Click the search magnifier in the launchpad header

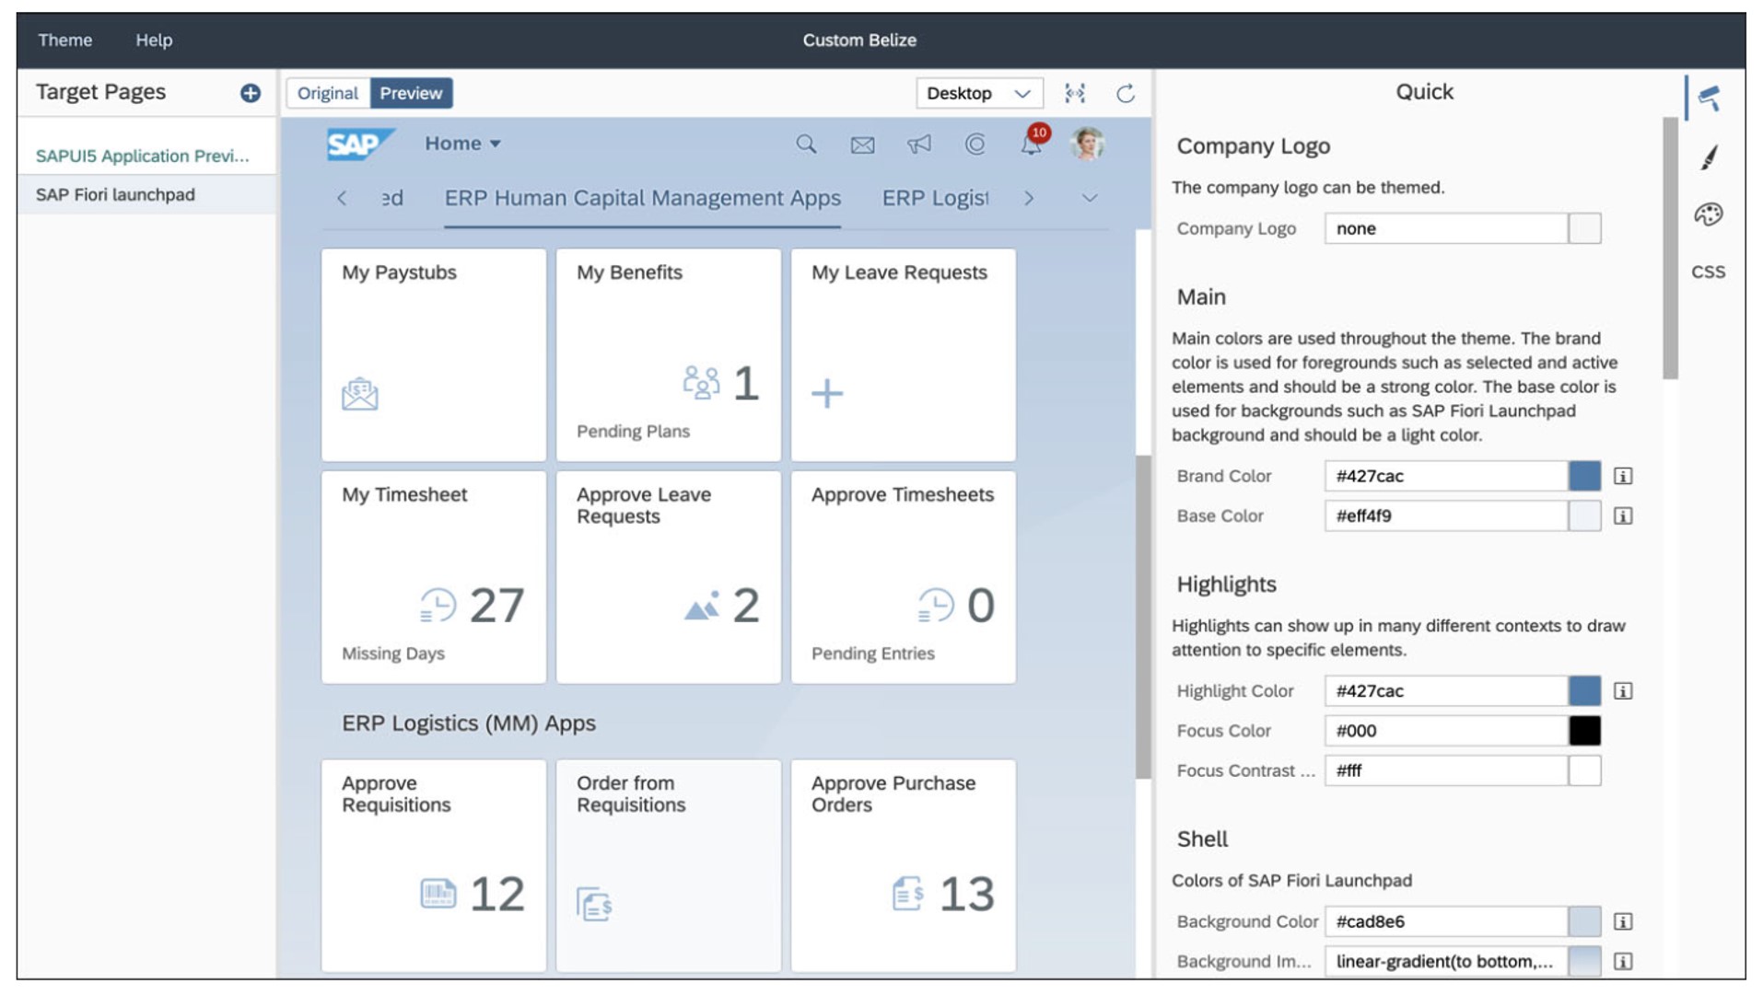pos(807,145)
